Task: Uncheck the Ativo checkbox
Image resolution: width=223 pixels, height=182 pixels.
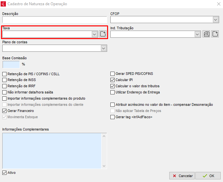Action: [x=5, y=173]
